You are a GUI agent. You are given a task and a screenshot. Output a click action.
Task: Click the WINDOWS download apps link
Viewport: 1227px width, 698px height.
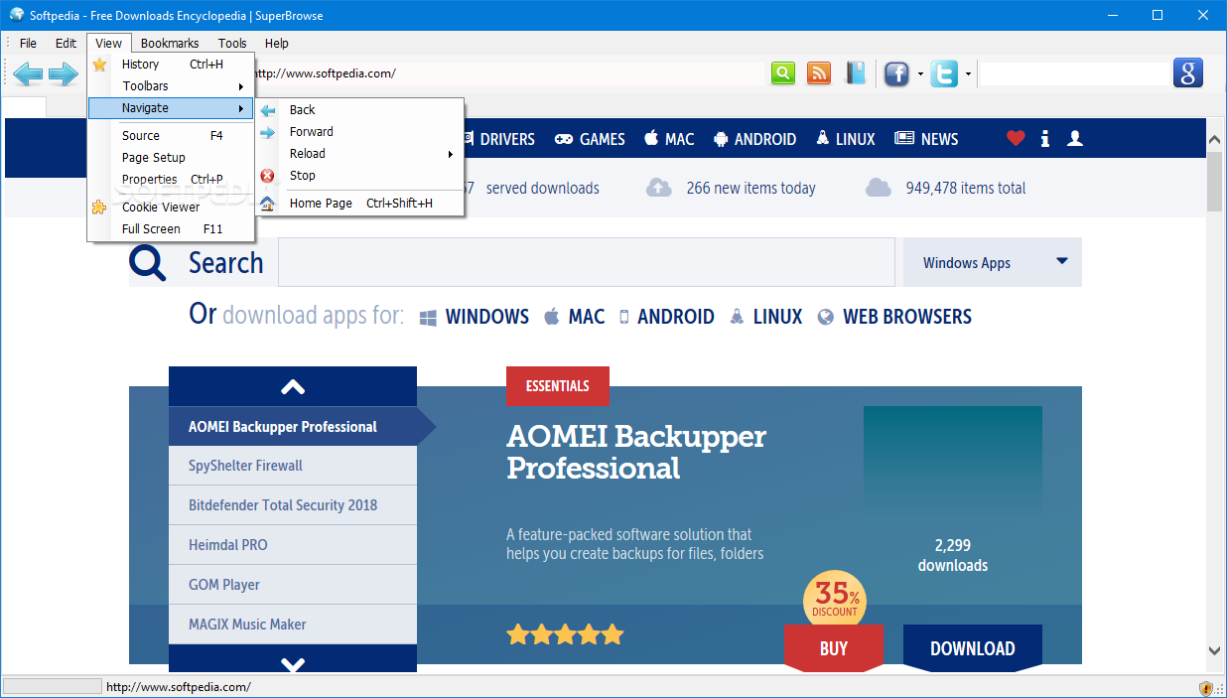click(x=475, y=317)
